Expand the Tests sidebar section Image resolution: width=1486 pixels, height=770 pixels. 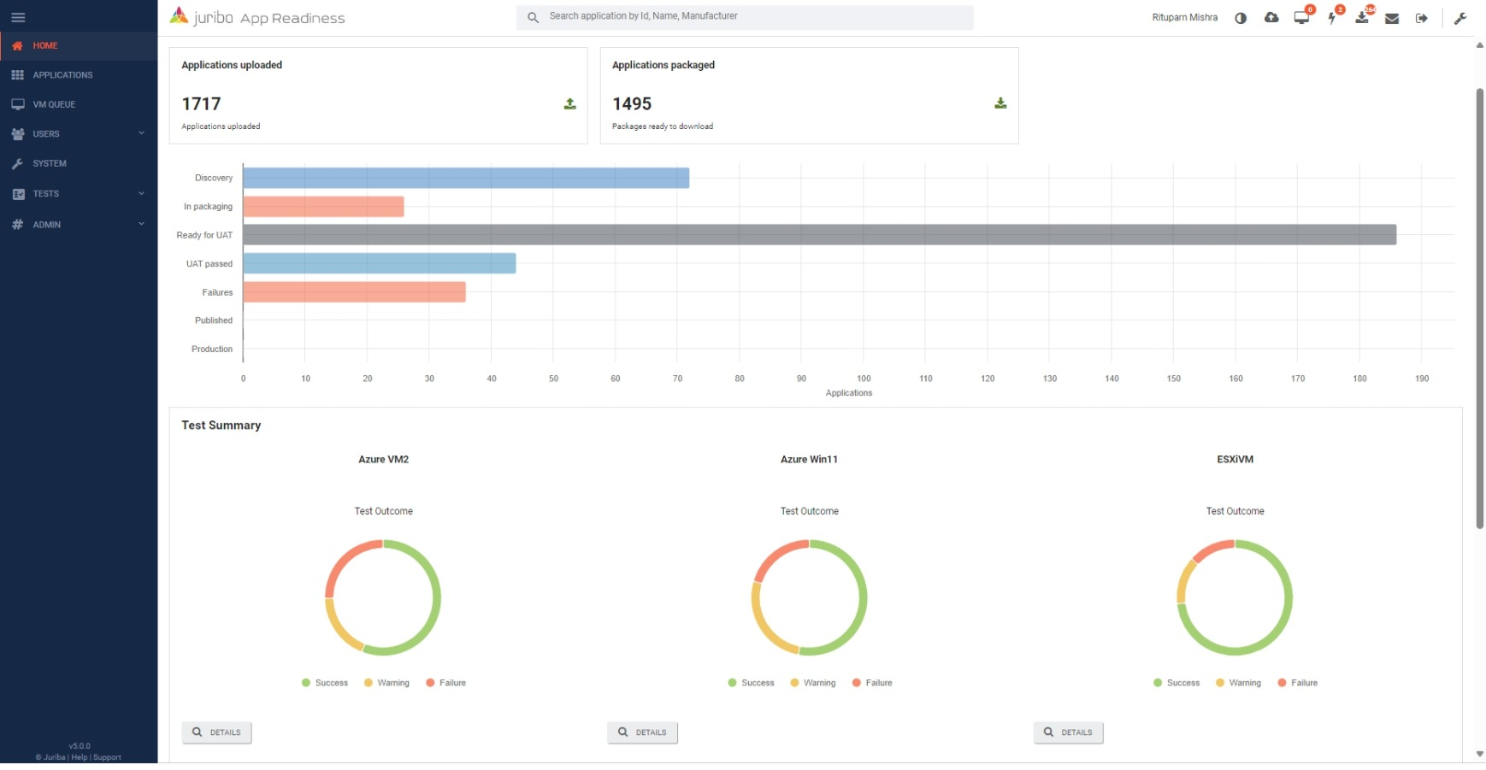pyautogui.click(x=79, y=193)
